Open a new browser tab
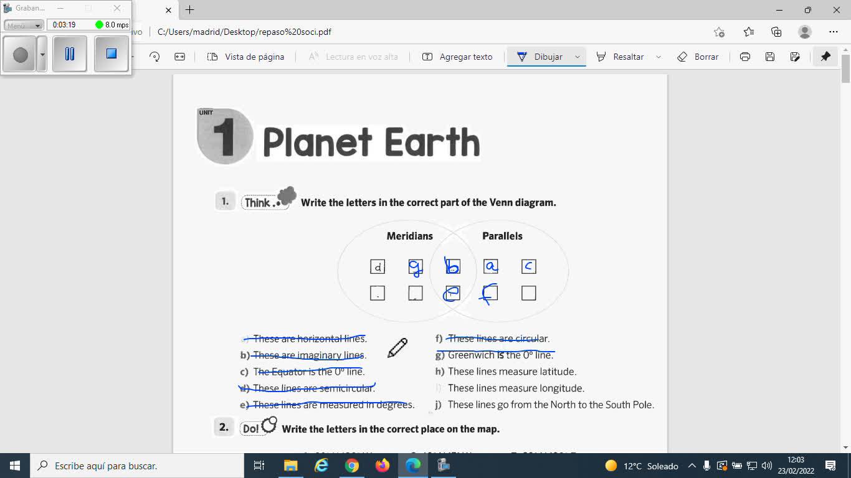This screenshot has height=478, width=851. click(190, 9)
